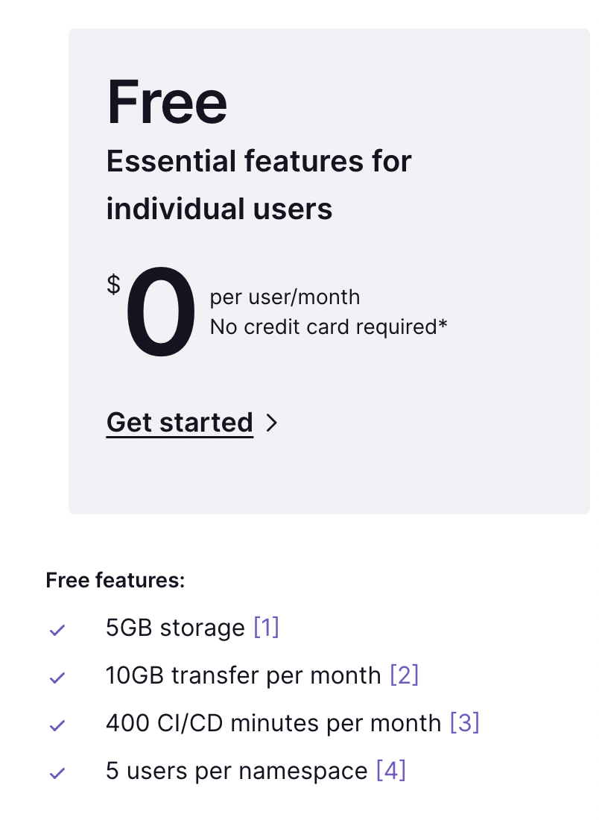Click the dollar sign symbol

point(113,285)
